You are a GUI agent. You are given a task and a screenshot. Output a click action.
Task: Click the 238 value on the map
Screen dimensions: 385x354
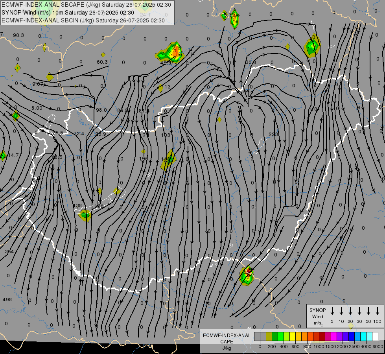pyautogui.click(x=99, y=206)
